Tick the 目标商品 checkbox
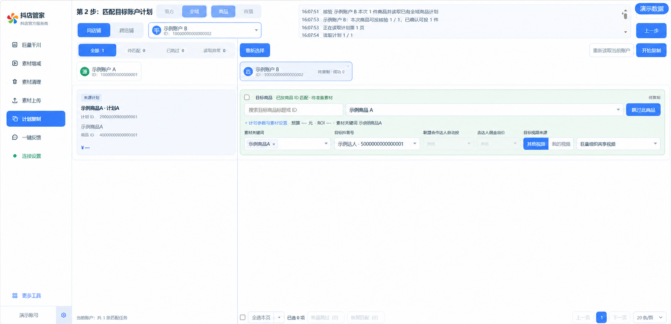671x324 pixels. coord(247,97)
